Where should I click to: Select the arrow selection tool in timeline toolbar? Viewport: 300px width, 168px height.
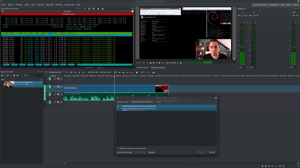(75, 72)
